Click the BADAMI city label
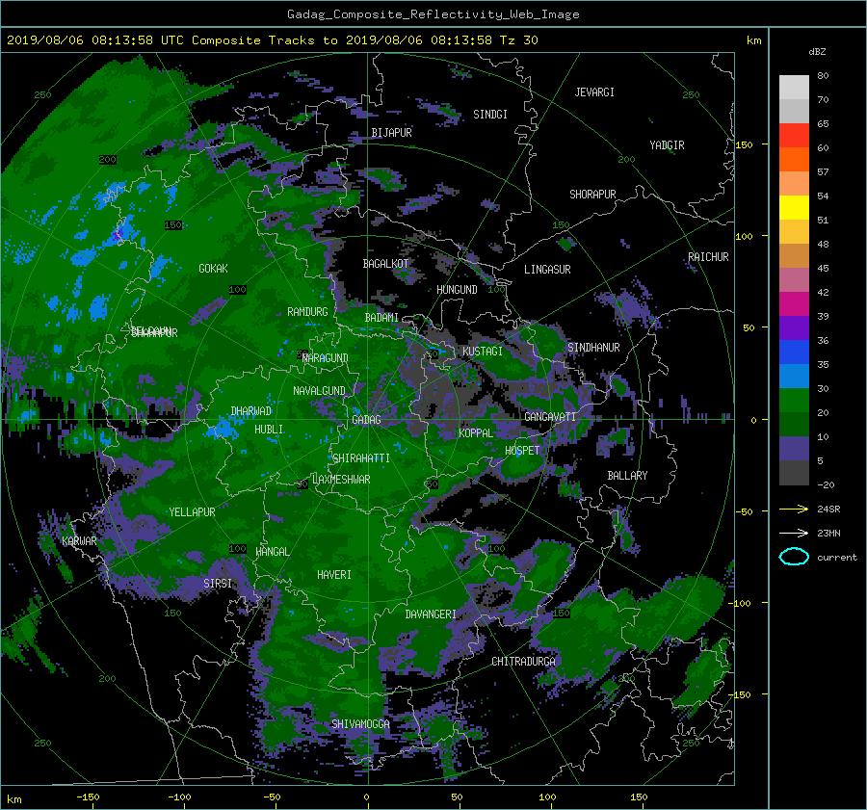The image size is (867, 810). [381, 318]
